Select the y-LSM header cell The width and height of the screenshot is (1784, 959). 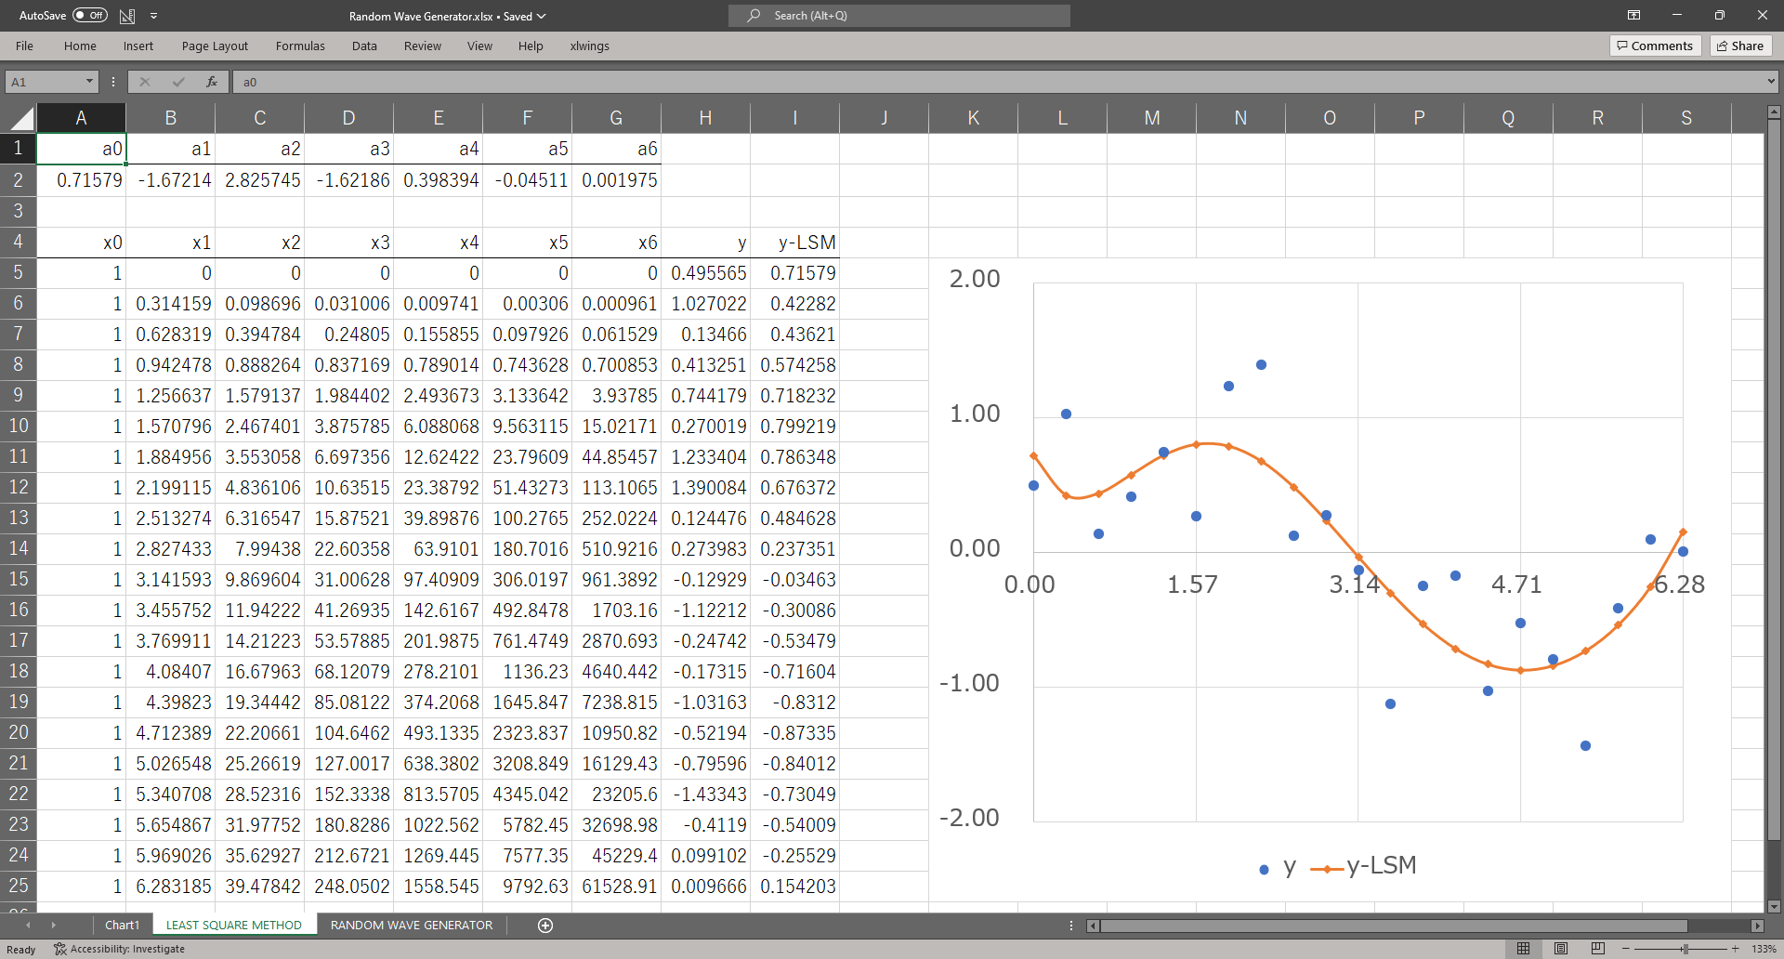point(794,243)
